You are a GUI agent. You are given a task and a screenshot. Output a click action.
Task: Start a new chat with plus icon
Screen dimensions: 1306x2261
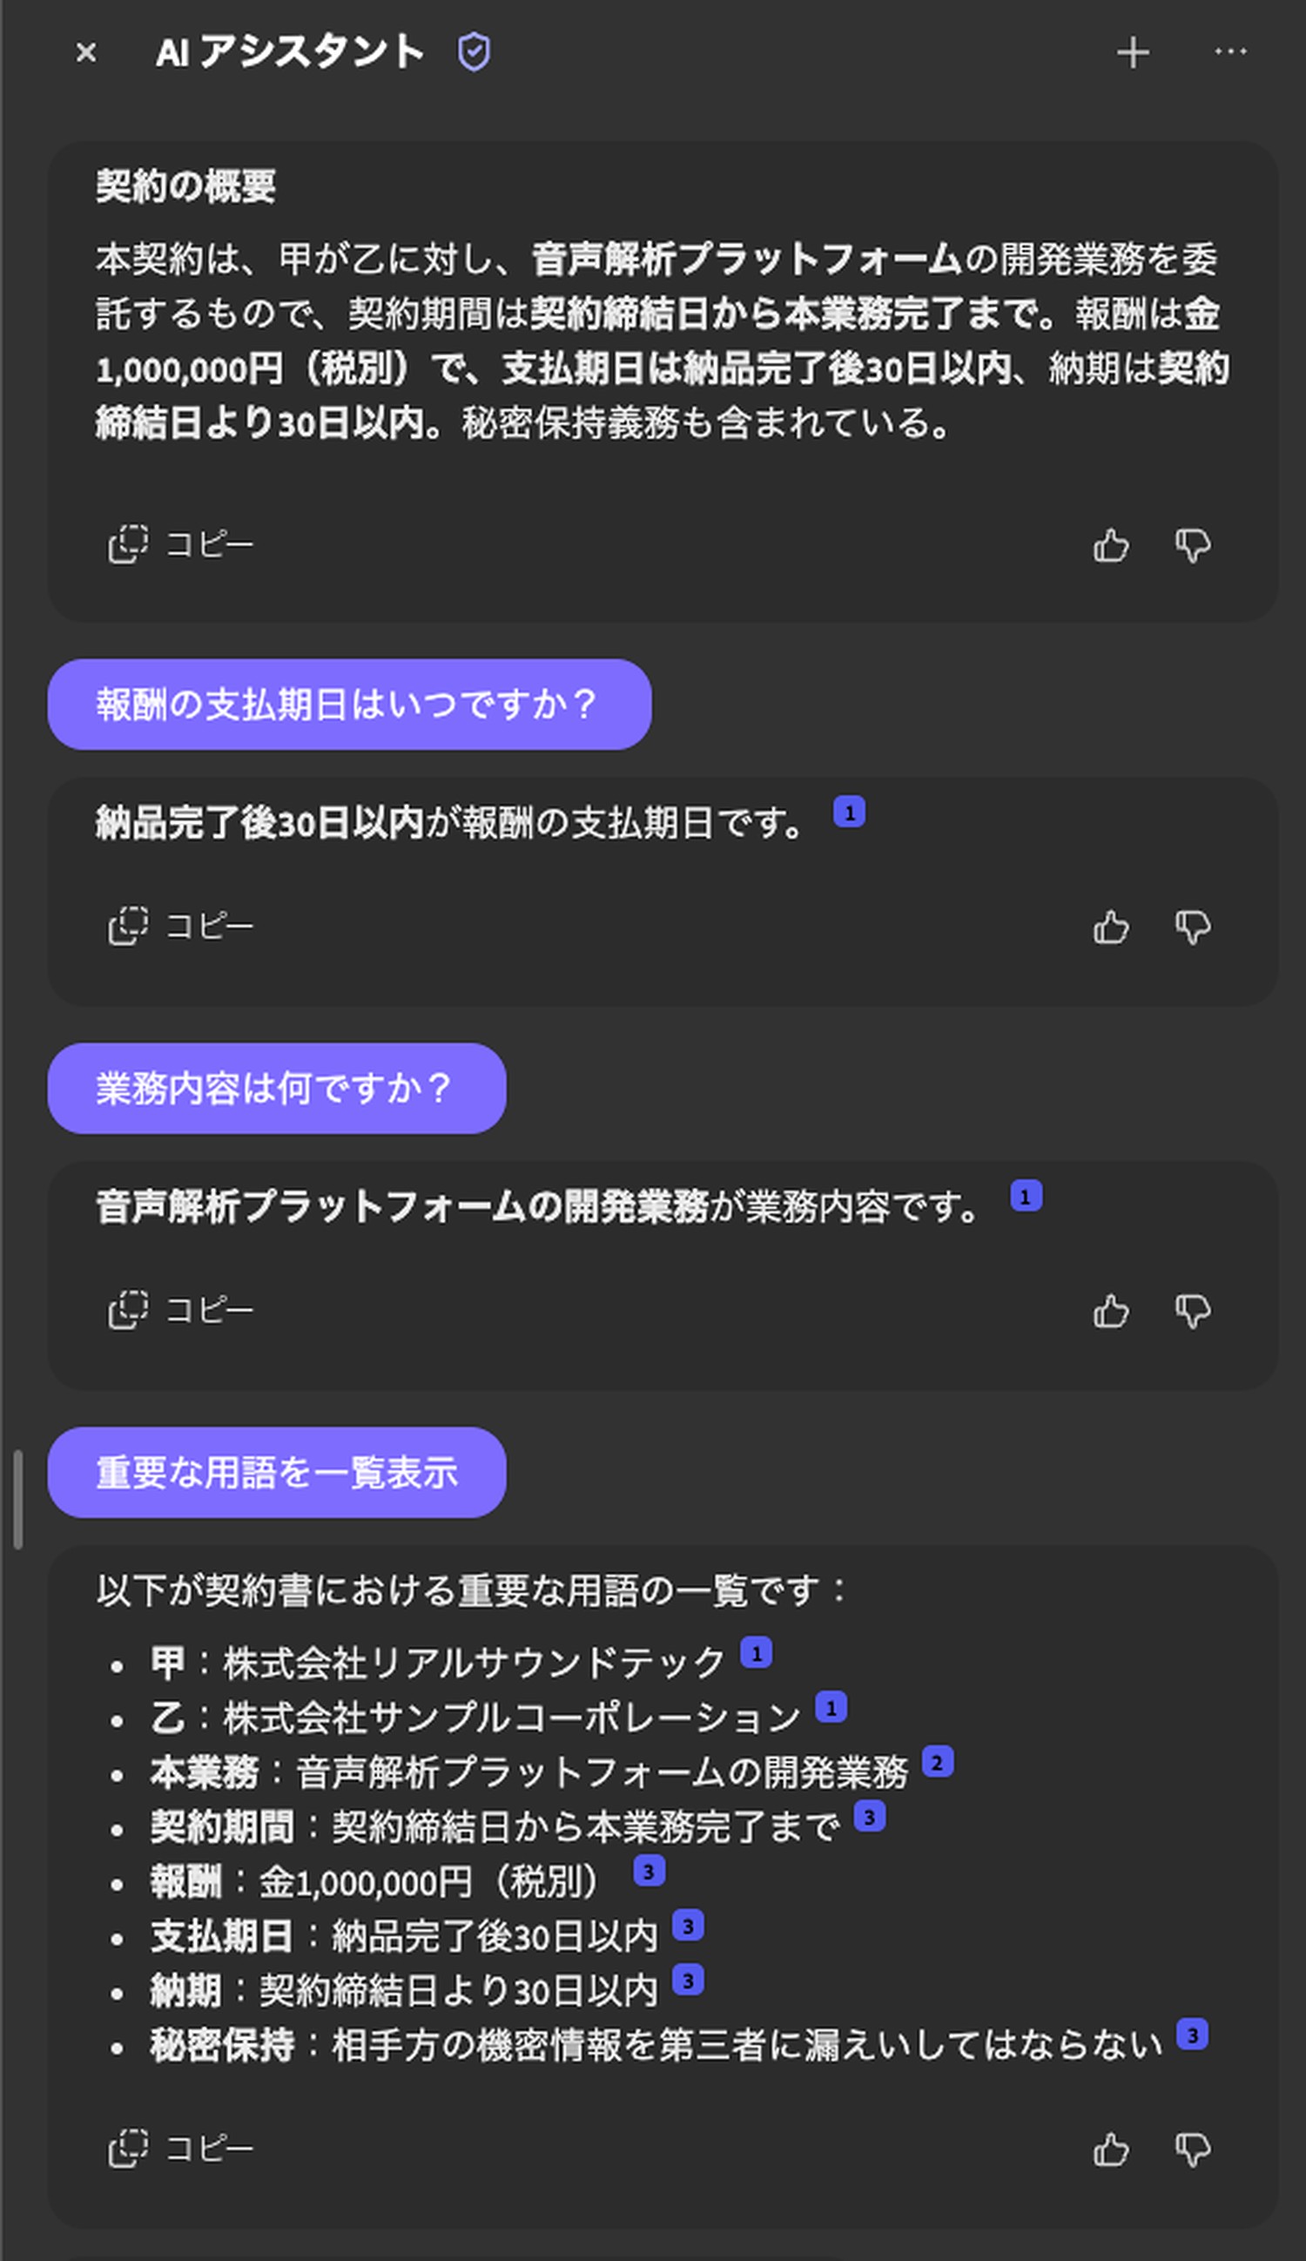tap(1133, 53)
